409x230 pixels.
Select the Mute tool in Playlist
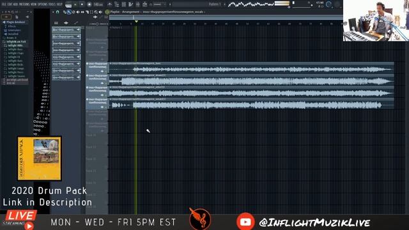[78, 12]
